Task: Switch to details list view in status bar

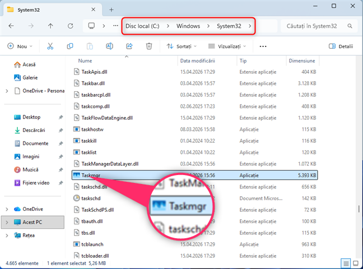Action: [346, 263]
